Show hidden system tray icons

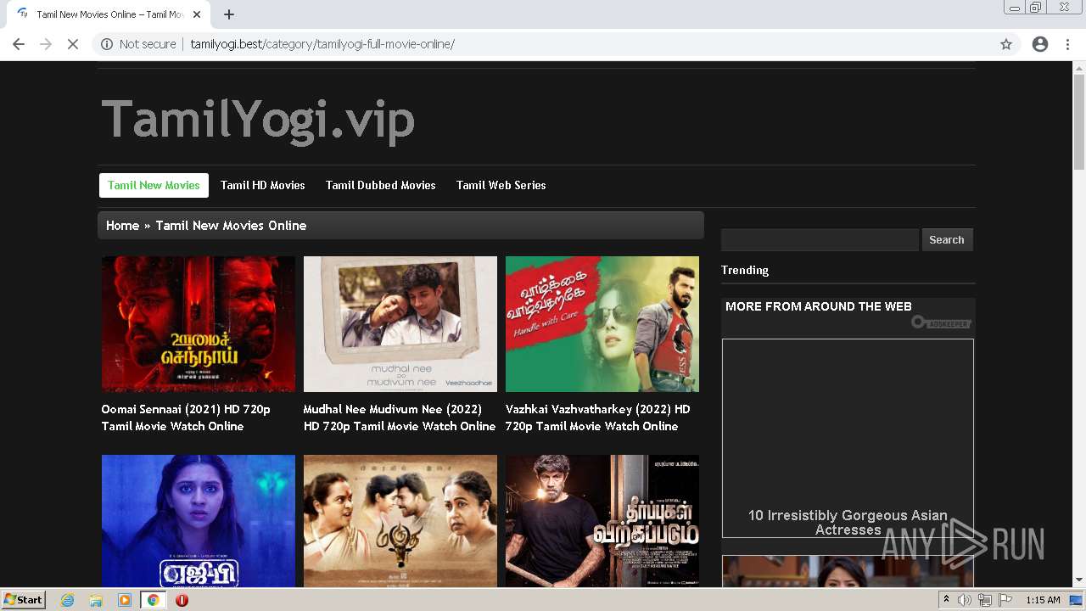[946, 600]
